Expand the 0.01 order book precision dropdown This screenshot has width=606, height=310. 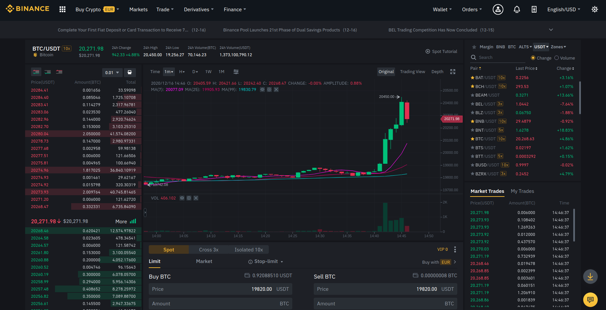(112, 72)
